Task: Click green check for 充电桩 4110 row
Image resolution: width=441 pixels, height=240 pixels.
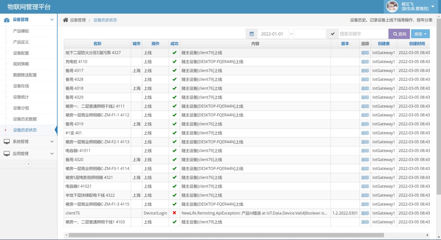Action: [174, 62]
